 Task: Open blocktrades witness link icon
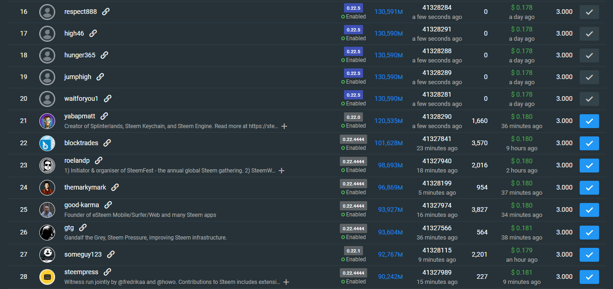107,143
